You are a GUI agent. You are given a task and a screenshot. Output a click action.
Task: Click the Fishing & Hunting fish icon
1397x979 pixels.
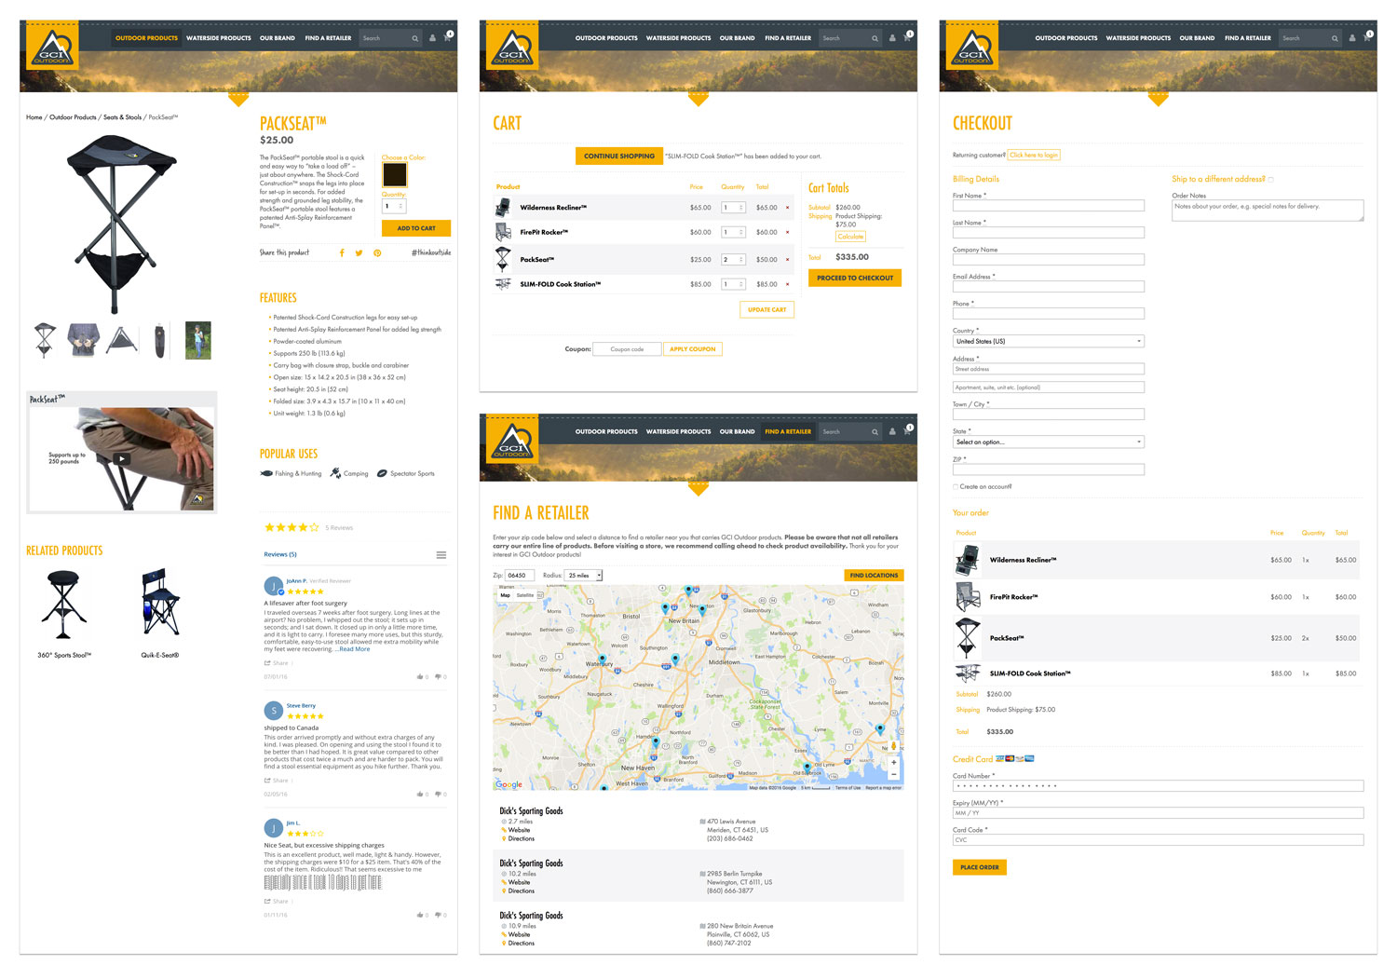tap(266, 473)
